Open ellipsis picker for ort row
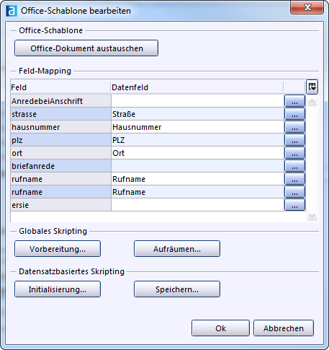The image size is (329, 350). (x=294, y=153)
